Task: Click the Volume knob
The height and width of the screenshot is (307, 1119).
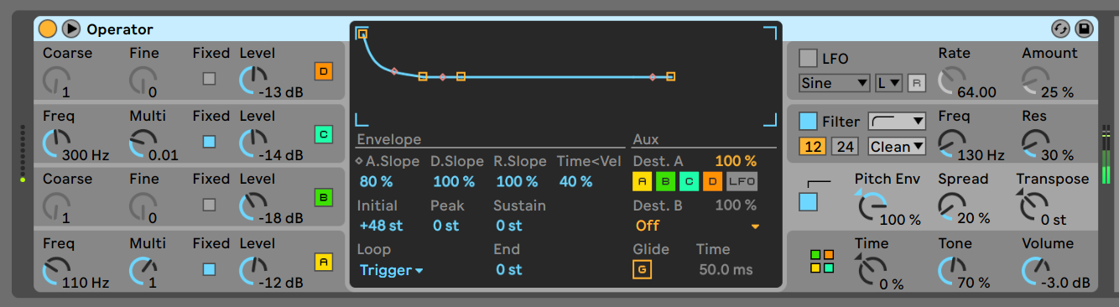Action: pos(1035,270)
